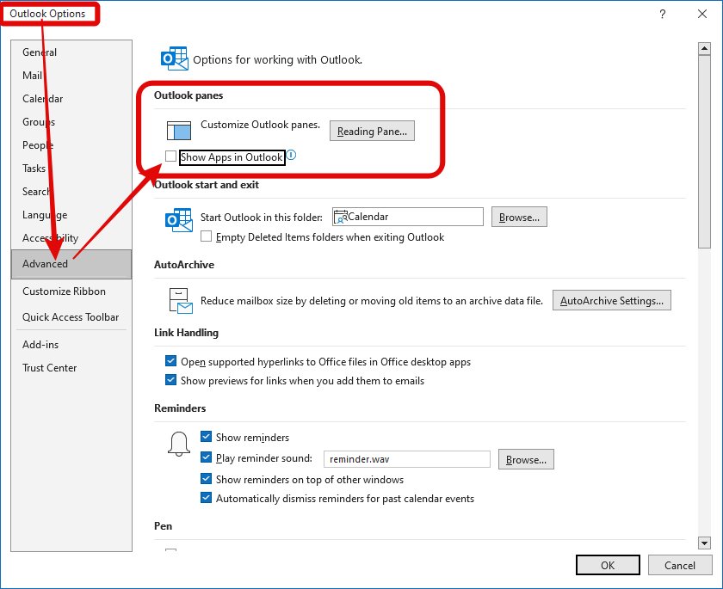Click the vertical scrollbar thumb

coord(704,152)
